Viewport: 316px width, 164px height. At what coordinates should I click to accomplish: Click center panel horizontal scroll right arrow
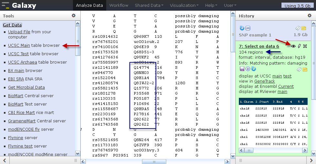[227, 162]
